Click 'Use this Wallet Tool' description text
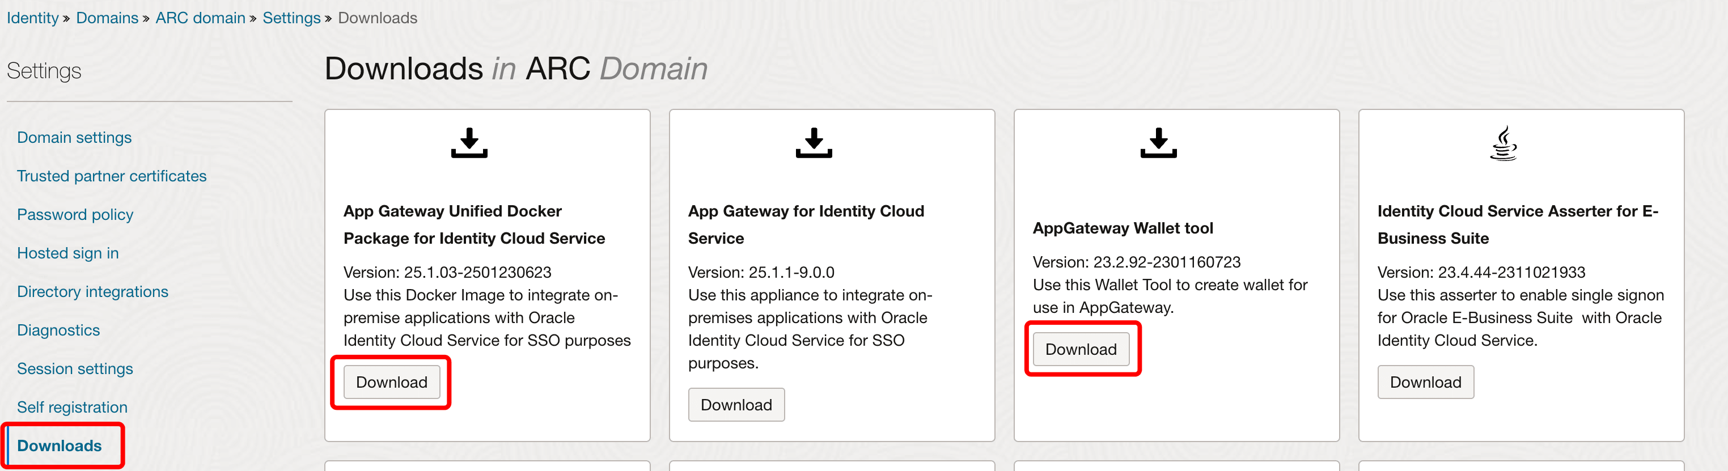1728x471 pixels. 1171,296
